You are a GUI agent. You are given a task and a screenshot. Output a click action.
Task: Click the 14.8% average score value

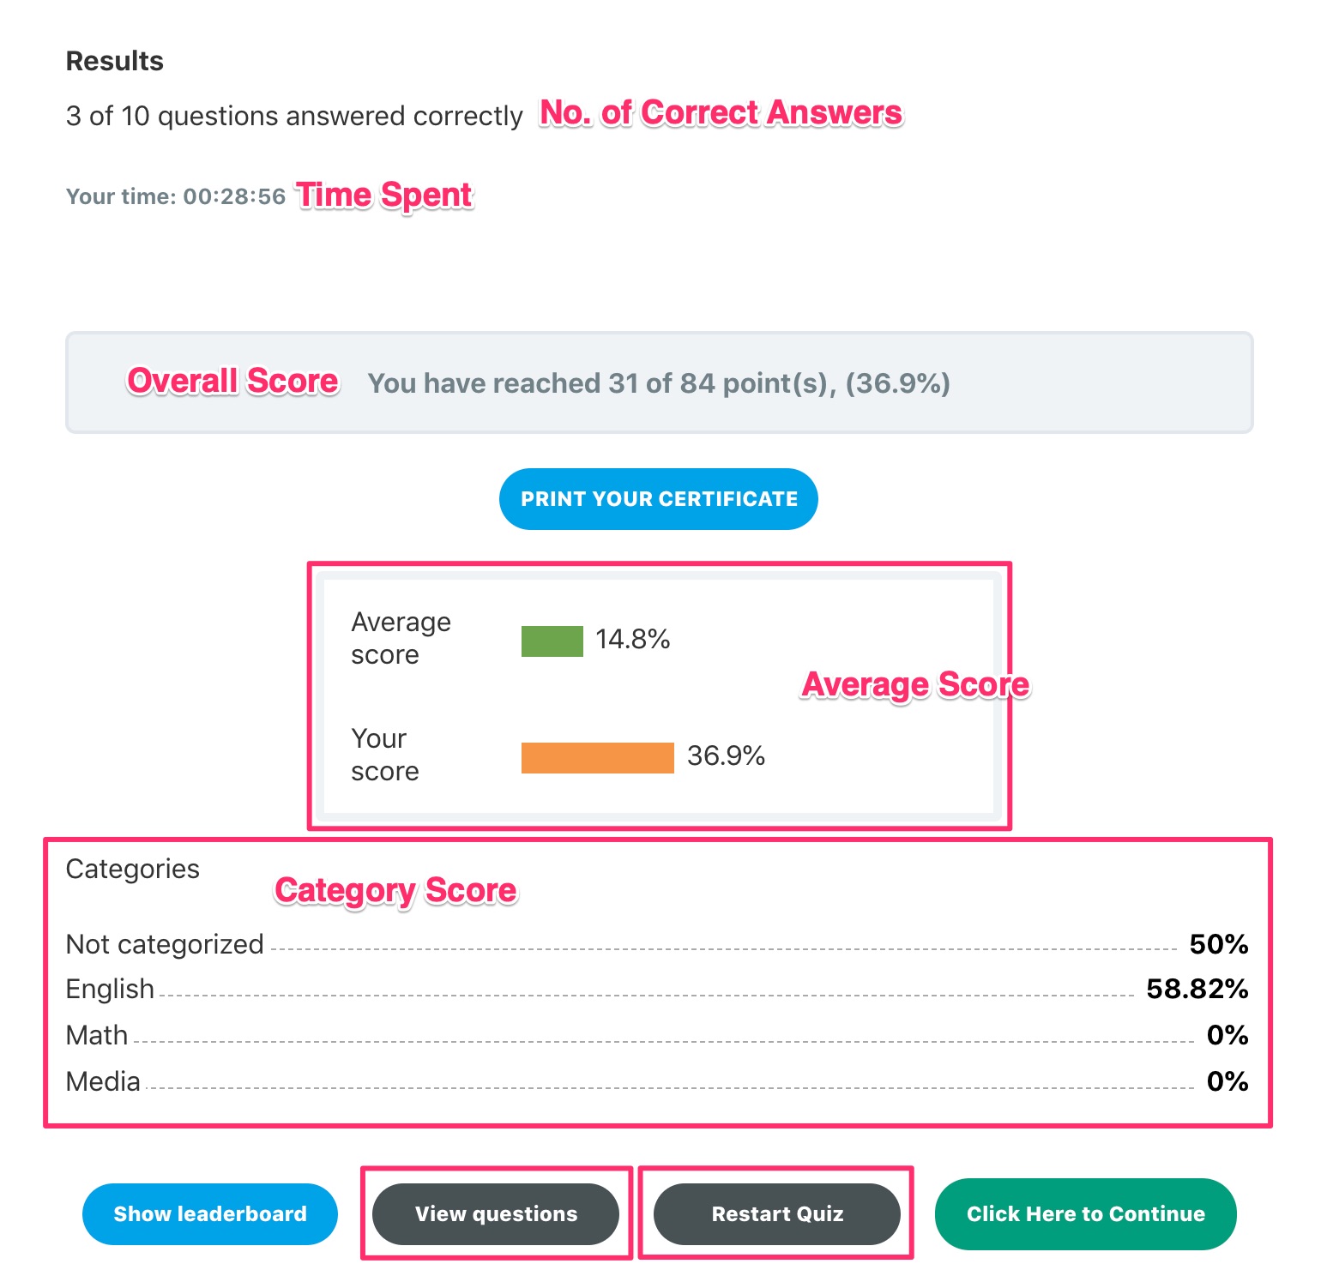point(633,639)
